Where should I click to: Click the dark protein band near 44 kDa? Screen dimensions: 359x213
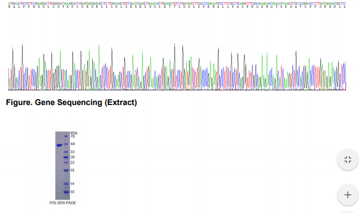coord(59,145)
